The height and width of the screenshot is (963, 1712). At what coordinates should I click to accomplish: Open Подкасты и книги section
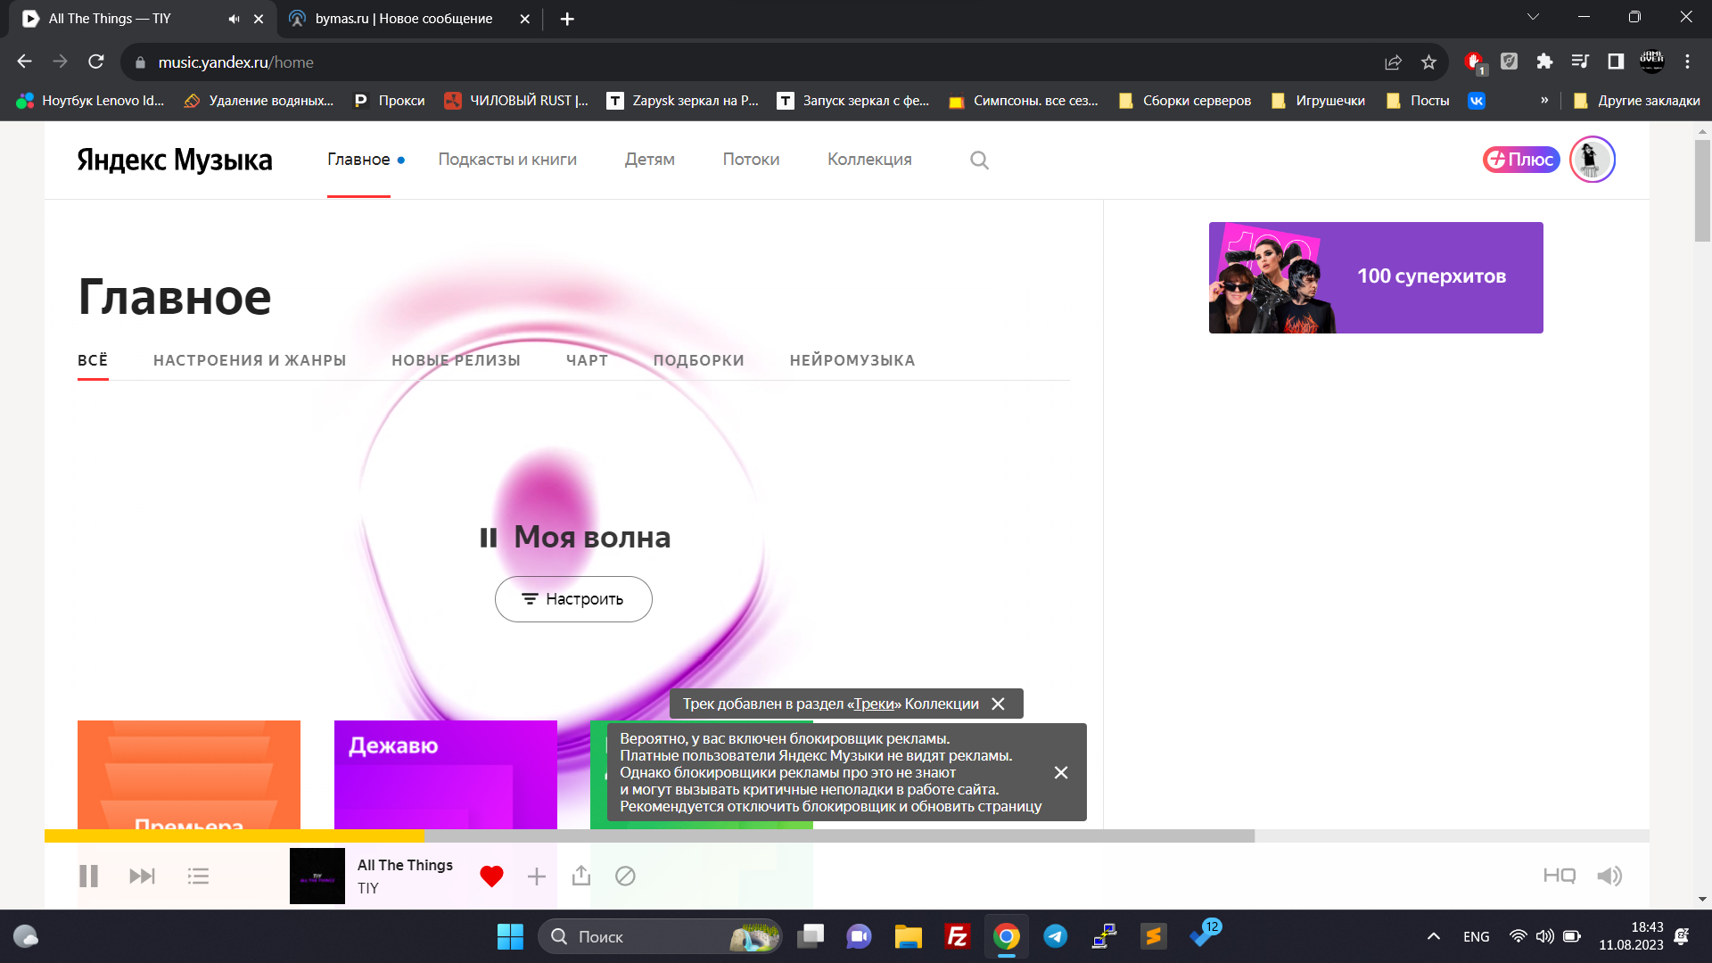(507, 160)
